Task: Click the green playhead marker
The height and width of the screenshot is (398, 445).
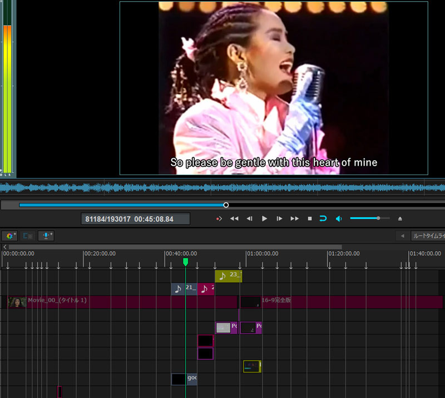Action: point(186,262)
